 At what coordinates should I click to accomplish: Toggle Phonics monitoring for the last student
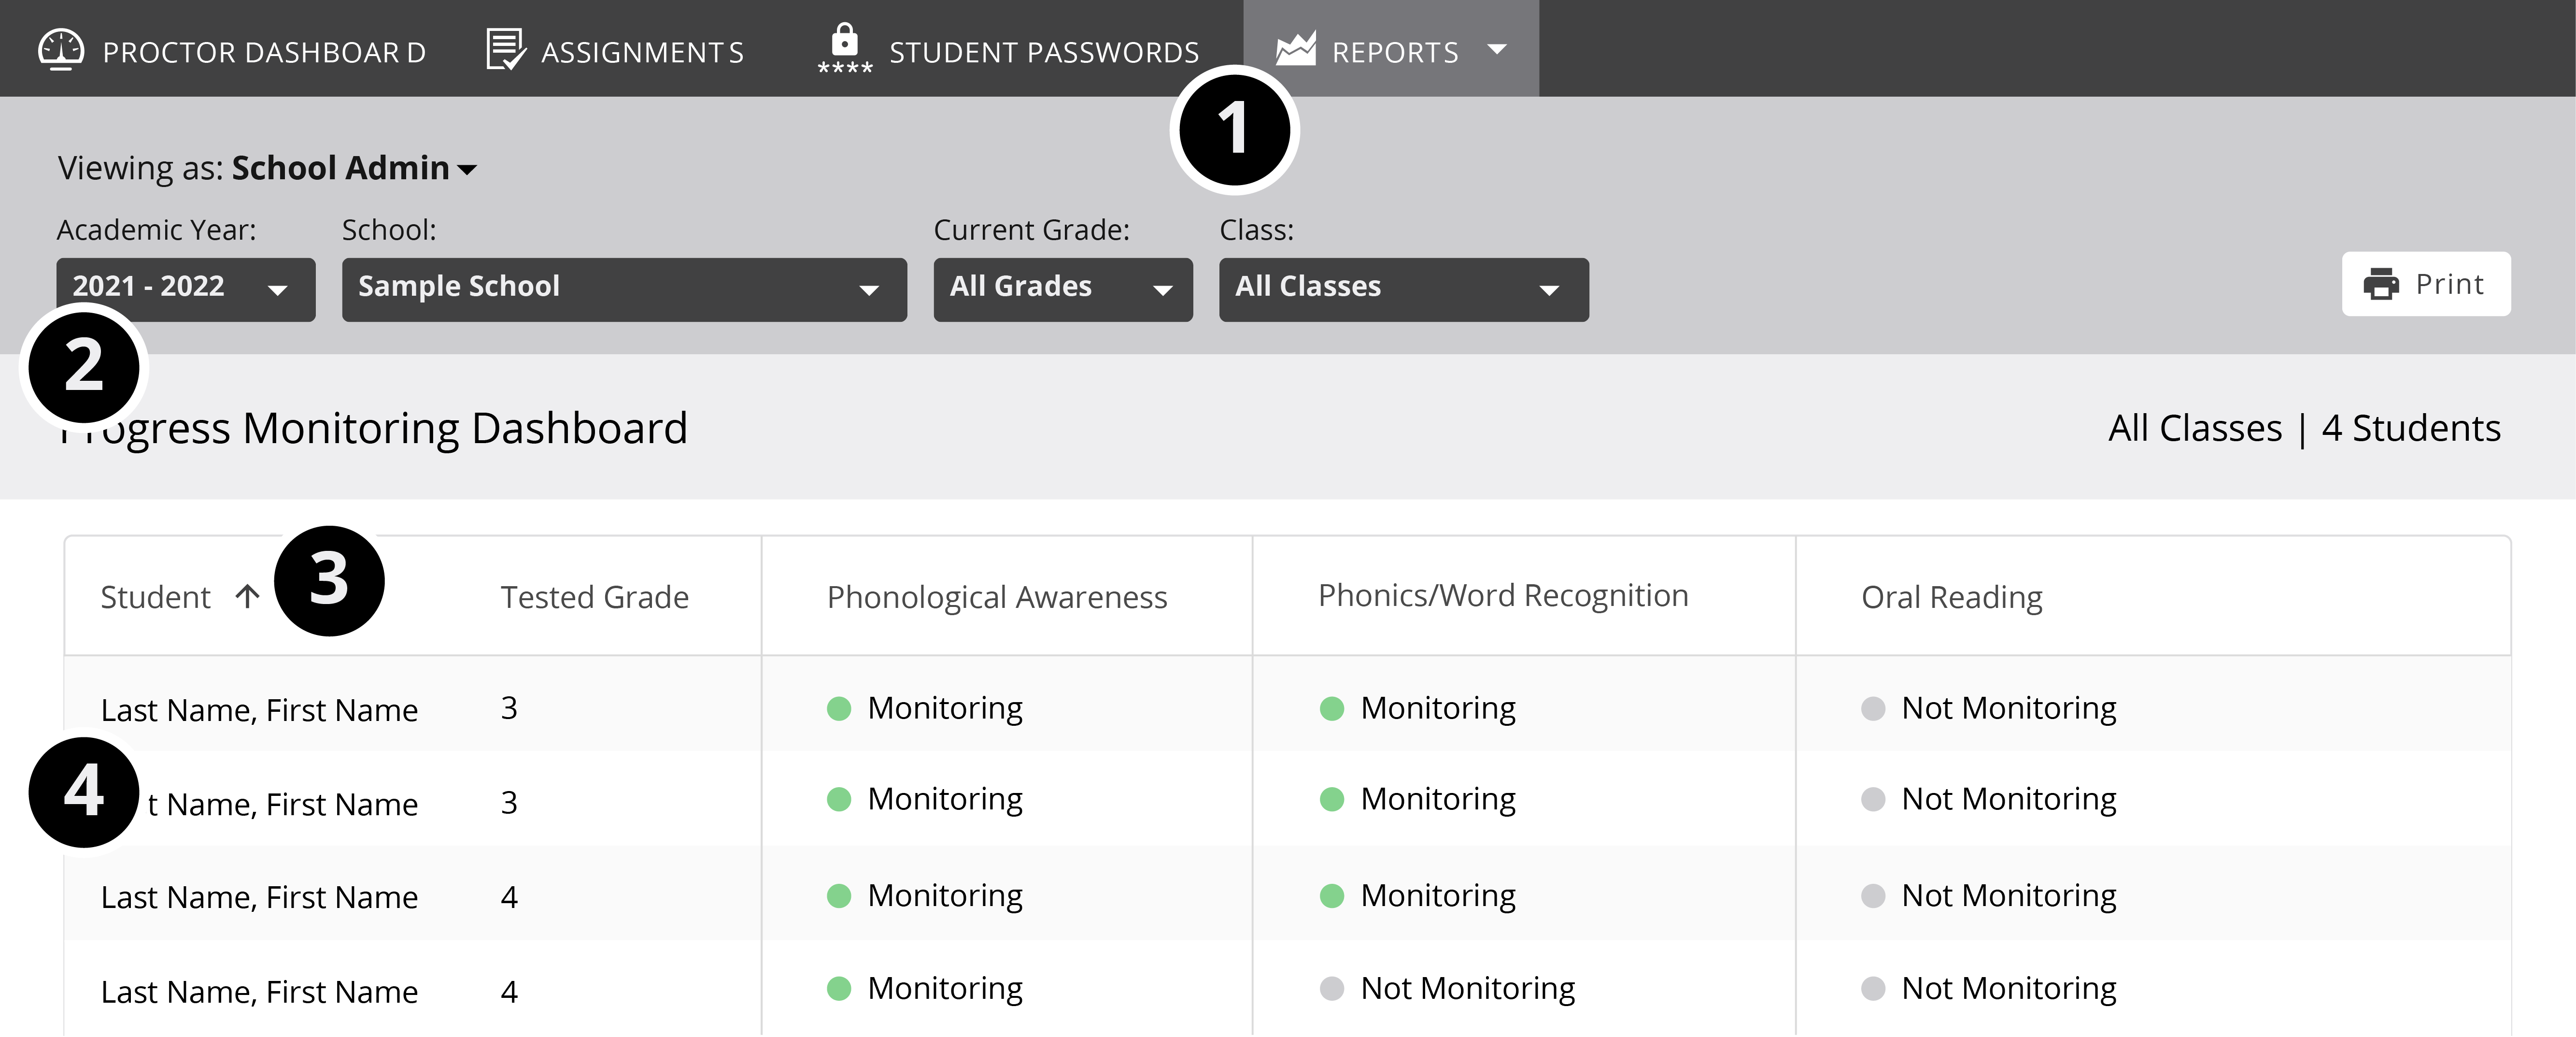tap(1331, 989)
